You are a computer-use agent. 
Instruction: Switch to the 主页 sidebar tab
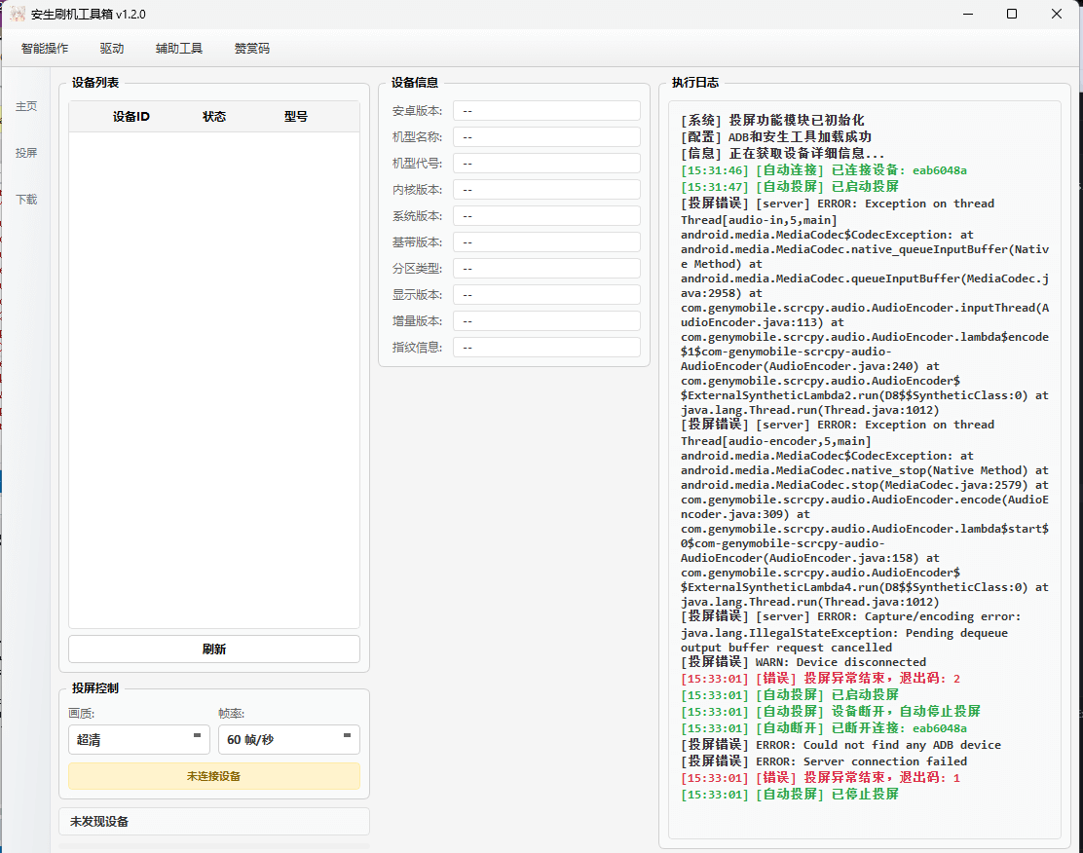point(26,106)
